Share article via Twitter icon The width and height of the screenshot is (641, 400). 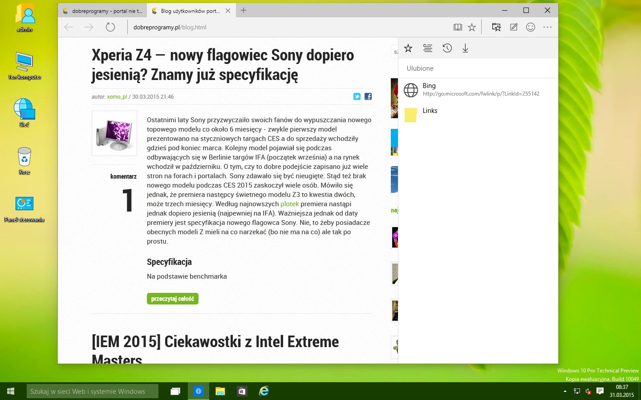pos(357,96)
